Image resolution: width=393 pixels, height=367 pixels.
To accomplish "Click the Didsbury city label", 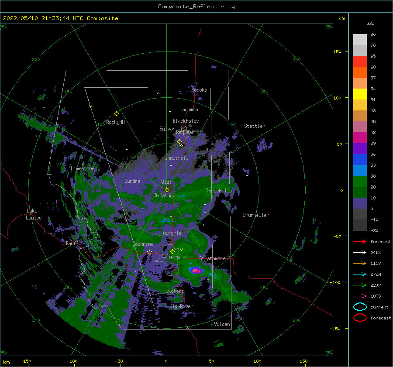I will click(x=165, y=196).
